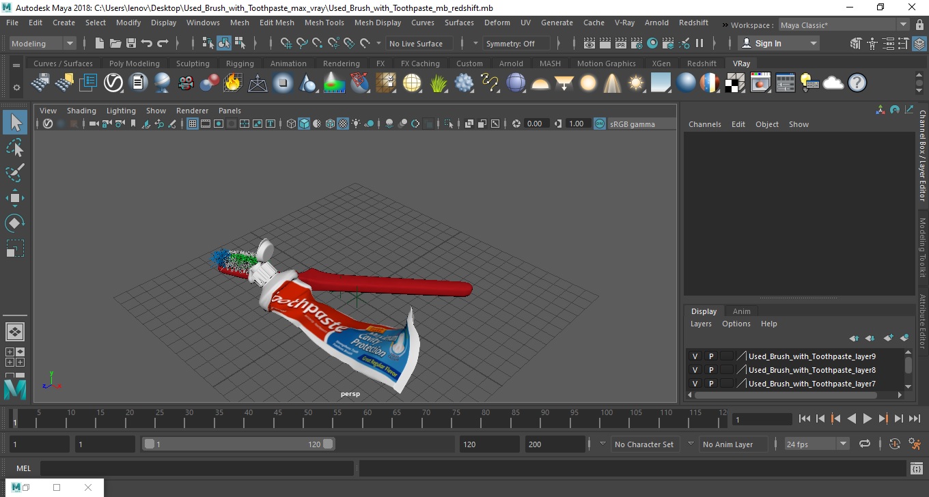
Task: Activate the Lasso selection tool
Action: (15, 148)
